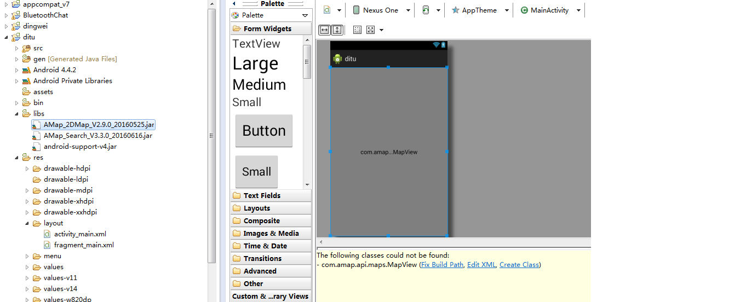
Task: Select the TextView widget in palette
Action: click(x=256, y=44)
